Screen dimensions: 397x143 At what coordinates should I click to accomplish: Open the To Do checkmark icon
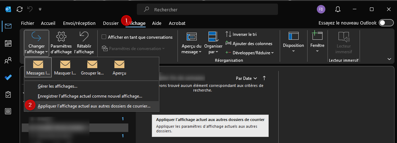[x=8, y=77]
